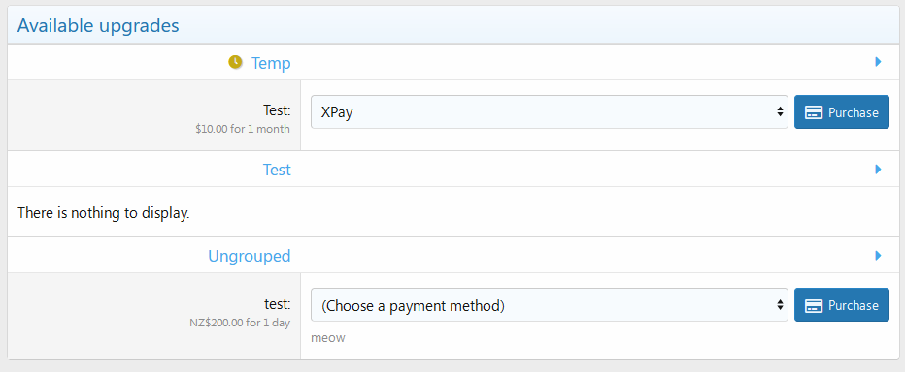Collapse the Temp section arrow
This screenshot has height=372, width=905.
[878, 62]
